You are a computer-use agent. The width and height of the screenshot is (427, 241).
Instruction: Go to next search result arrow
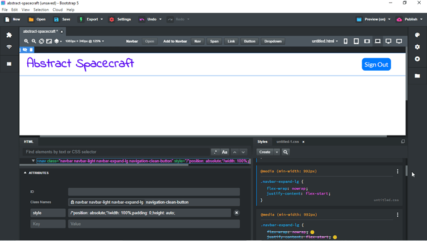pyautogui.click(x=243, y=152)
